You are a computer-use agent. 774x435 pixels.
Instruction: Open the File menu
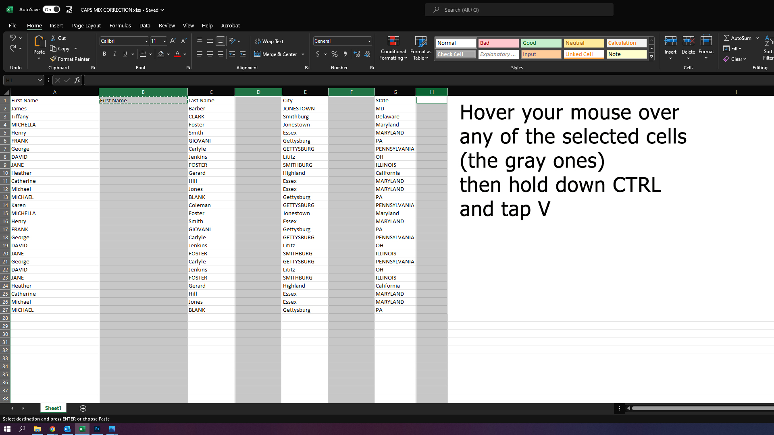[12, 25]
